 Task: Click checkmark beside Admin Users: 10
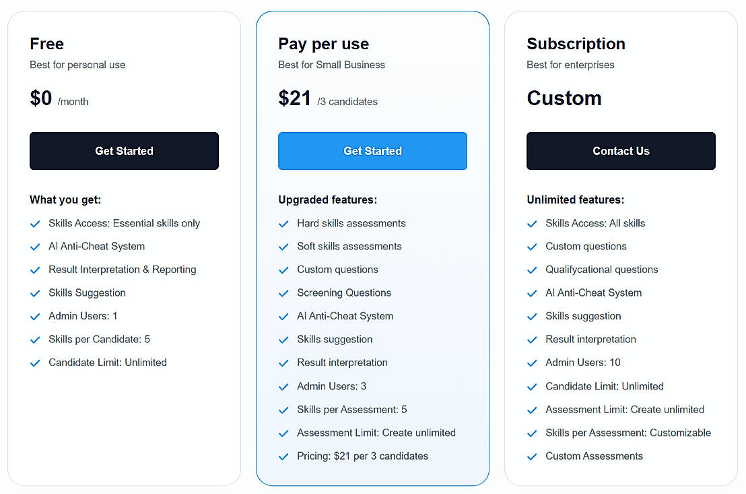click(x=533, y=363)
